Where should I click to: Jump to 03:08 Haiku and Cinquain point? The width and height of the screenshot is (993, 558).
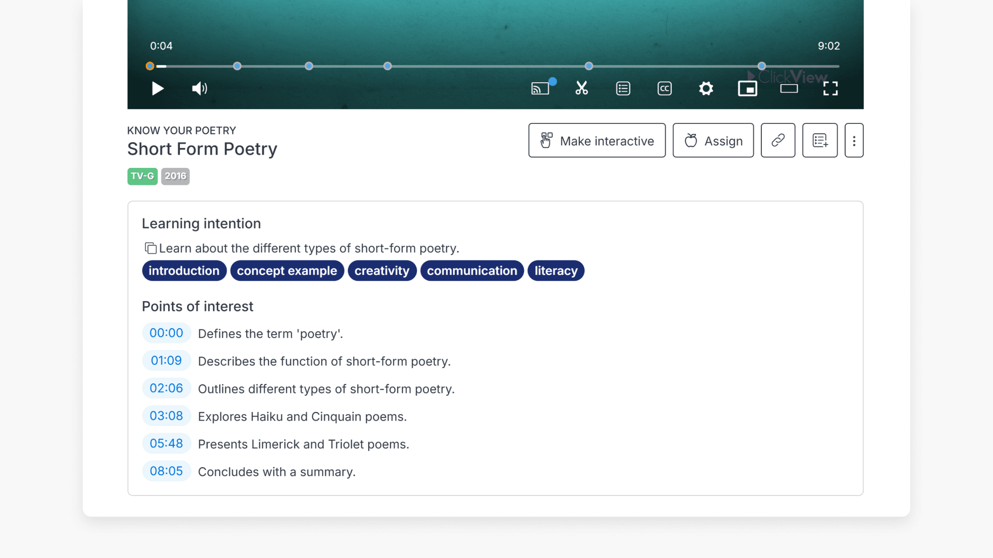pos(166,416)
